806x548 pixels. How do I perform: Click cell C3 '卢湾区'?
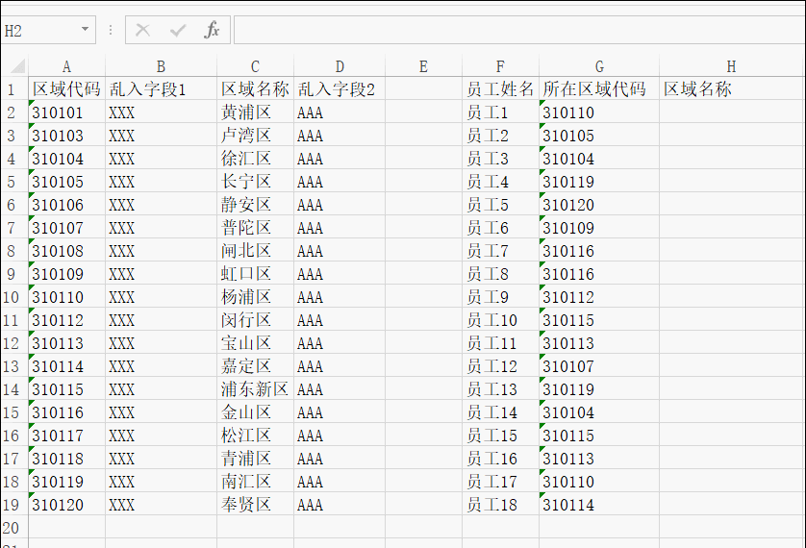[x=256, y=135]
